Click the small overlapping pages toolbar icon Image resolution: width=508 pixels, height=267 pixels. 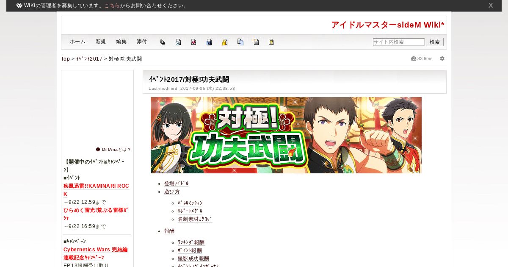(x=163, y=42)
